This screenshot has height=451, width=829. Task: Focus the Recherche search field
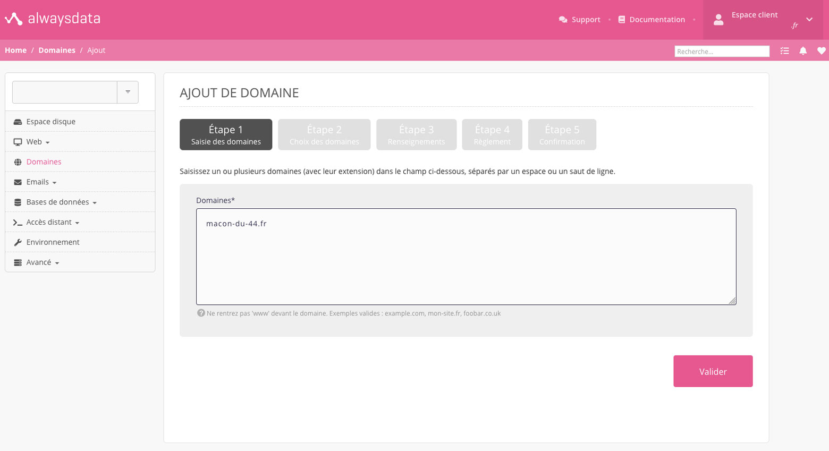click(722, 51)
